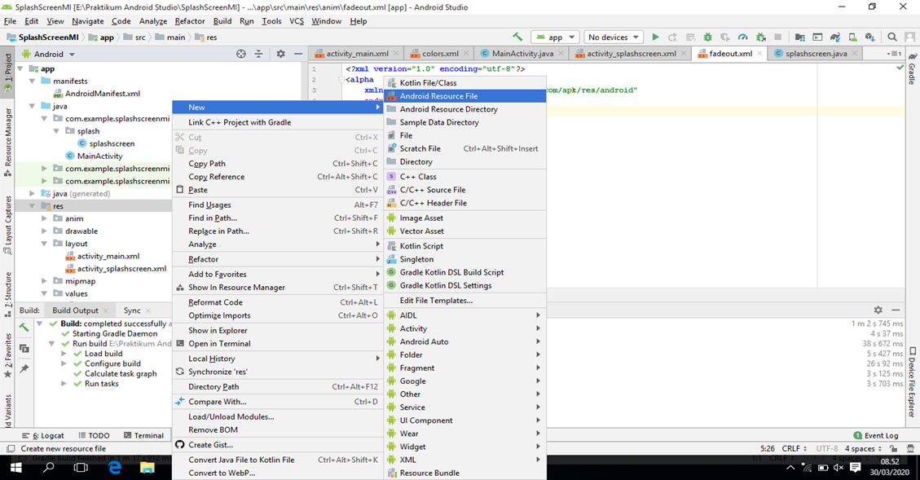Switch to MainActivity.java tab
Viewport: 920px width, 480px height.
click(522, 54)
